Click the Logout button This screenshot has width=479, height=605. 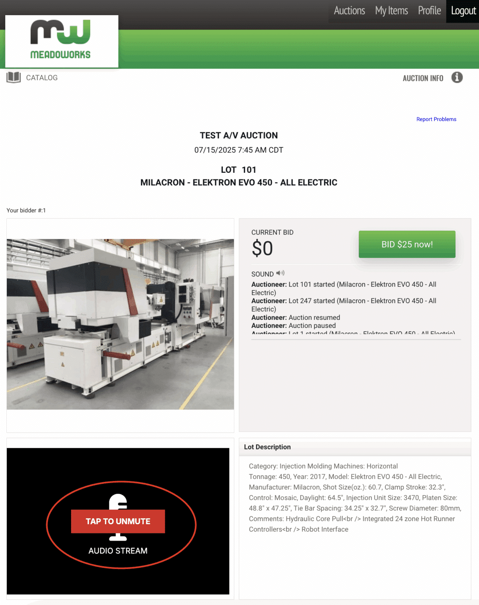463,11
